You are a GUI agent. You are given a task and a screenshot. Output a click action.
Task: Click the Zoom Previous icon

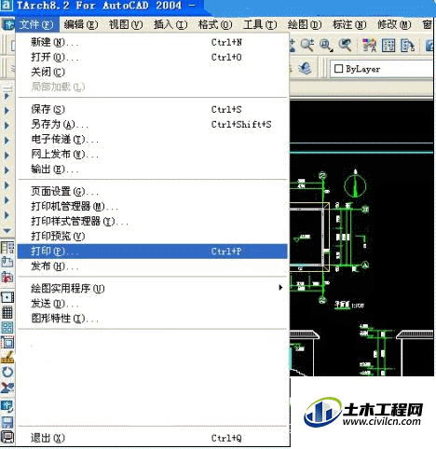[x=345, y=46]
